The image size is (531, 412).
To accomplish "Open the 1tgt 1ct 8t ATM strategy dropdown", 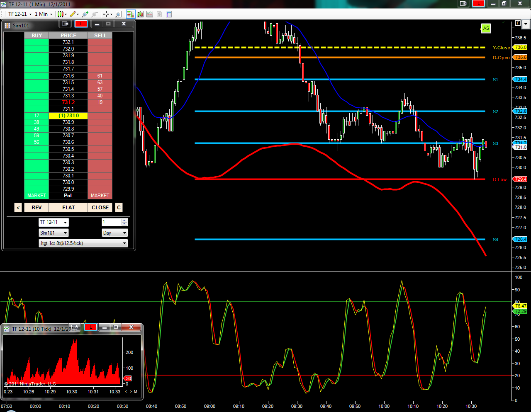I will click(x=83, y=243).
